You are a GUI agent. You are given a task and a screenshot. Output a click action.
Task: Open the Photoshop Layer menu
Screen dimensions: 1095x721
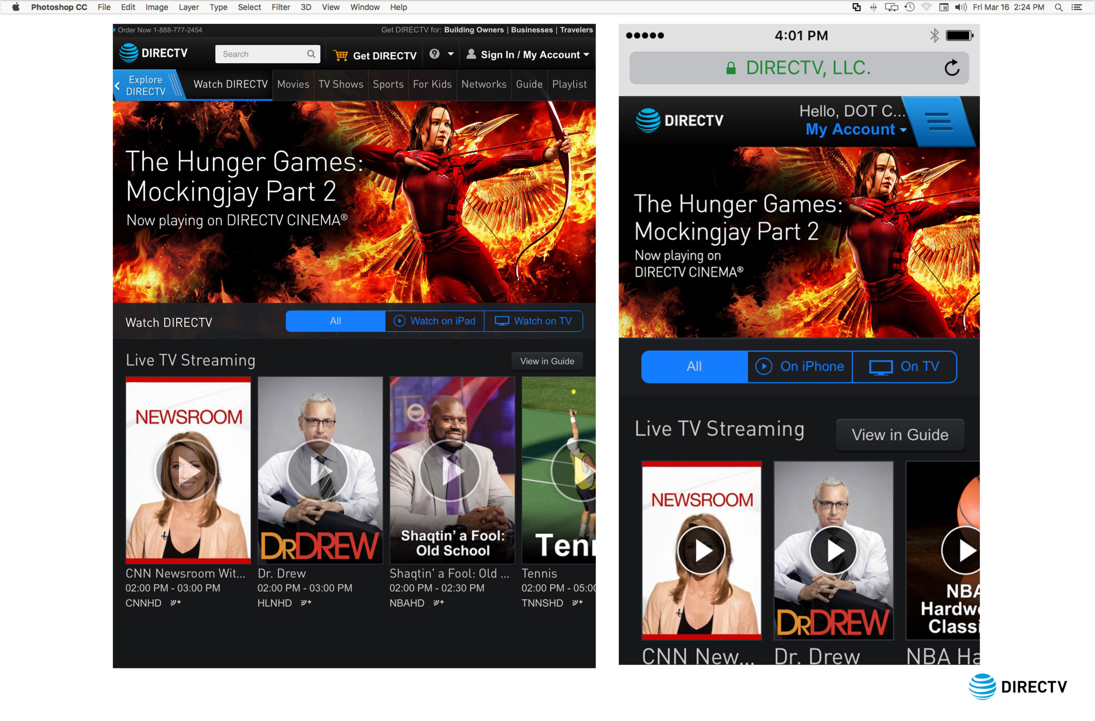click(x=189, y=7)
